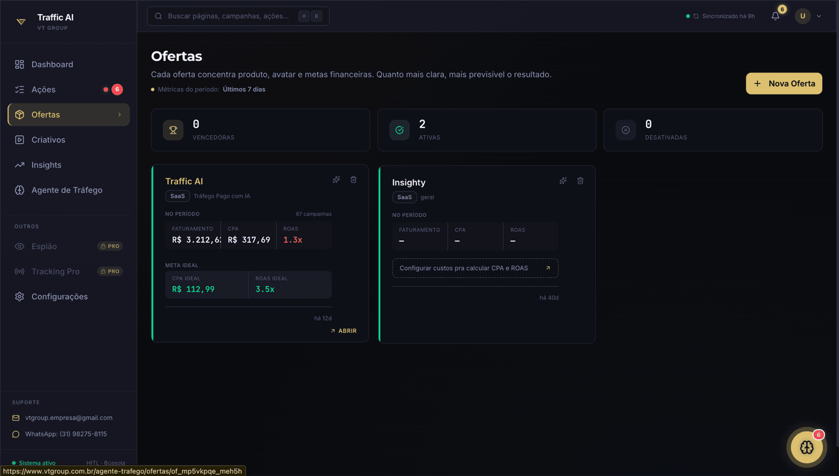Click ABRIR on Traffic AI card
The width and height of the screenshot is (839, 476).
(x=343, y=331)
